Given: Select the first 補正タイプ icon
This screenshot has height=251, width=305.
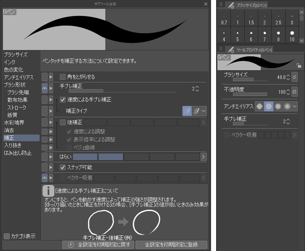Looking at the screenshot, I should tap(187, 111).
